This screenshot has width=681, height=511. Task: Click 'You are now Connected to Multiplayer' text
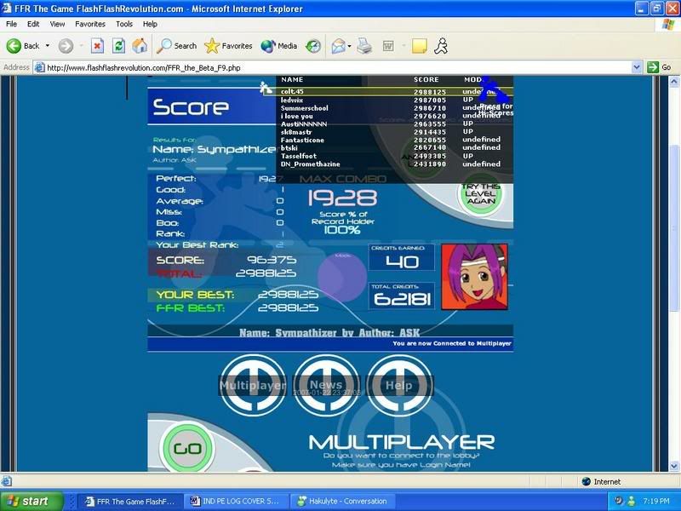tap(452, 343)
